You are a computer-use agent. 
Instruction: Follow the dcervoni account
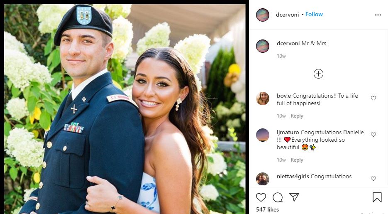[314, 15]
